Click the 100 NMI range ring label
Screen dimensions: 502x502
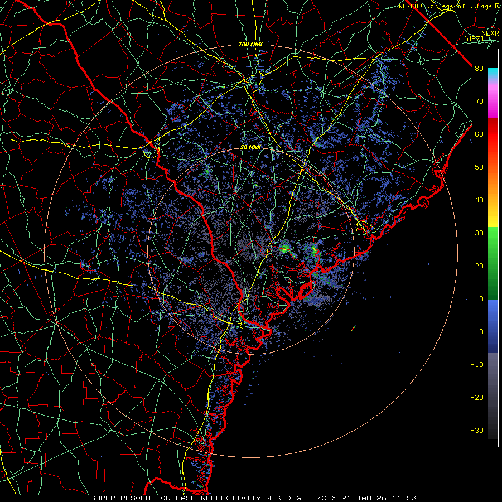click(x=250, y=44)
